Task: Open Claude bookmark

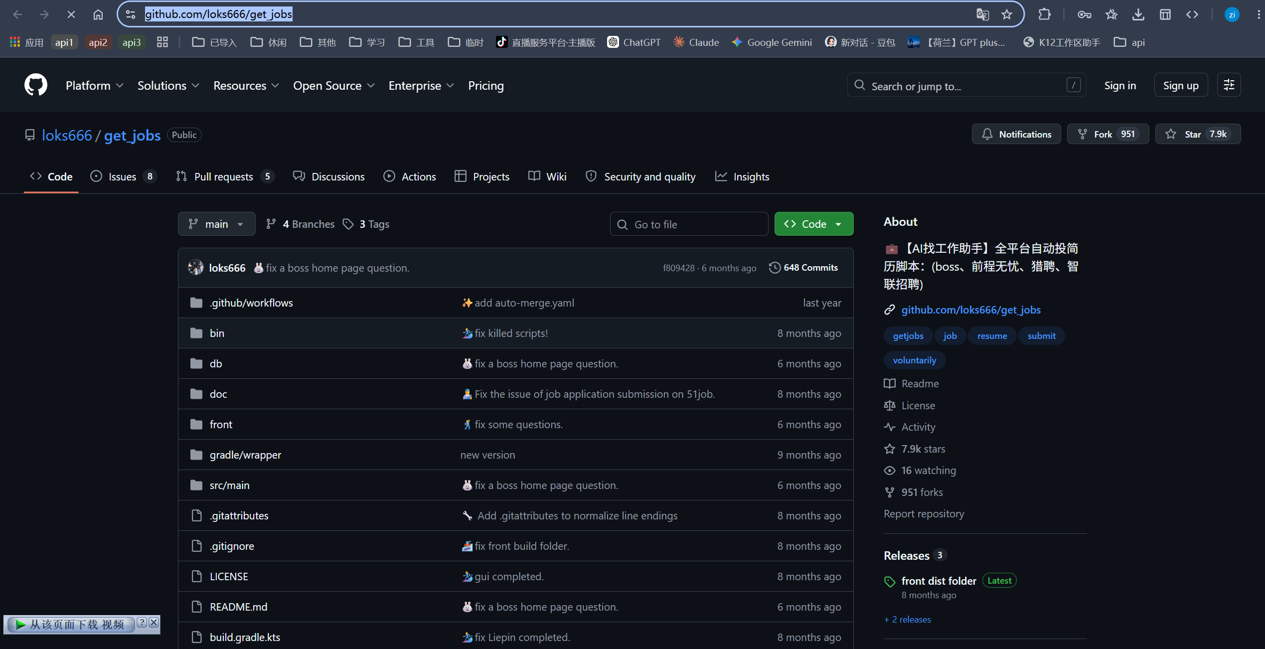Action: [696, 42]
